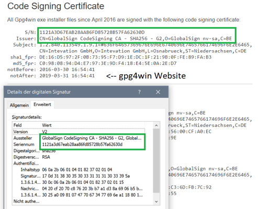This screenshot has width=258, height=209.
Task: Click the Wert column header
Action: point(93,125)
